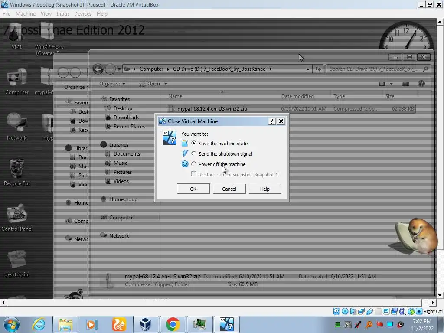
Task: Open the VirtualBox Machine menu
Action: [26, 14]
